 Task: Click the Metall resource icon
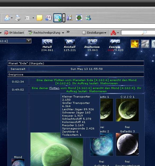point(47,42)
